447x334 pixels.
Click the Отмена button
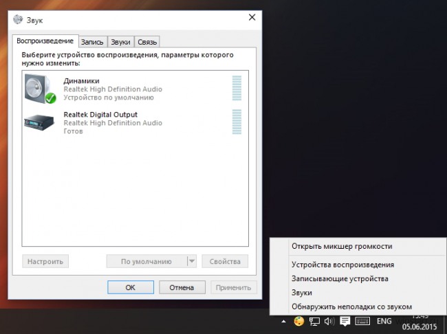(x=182, y=287)
